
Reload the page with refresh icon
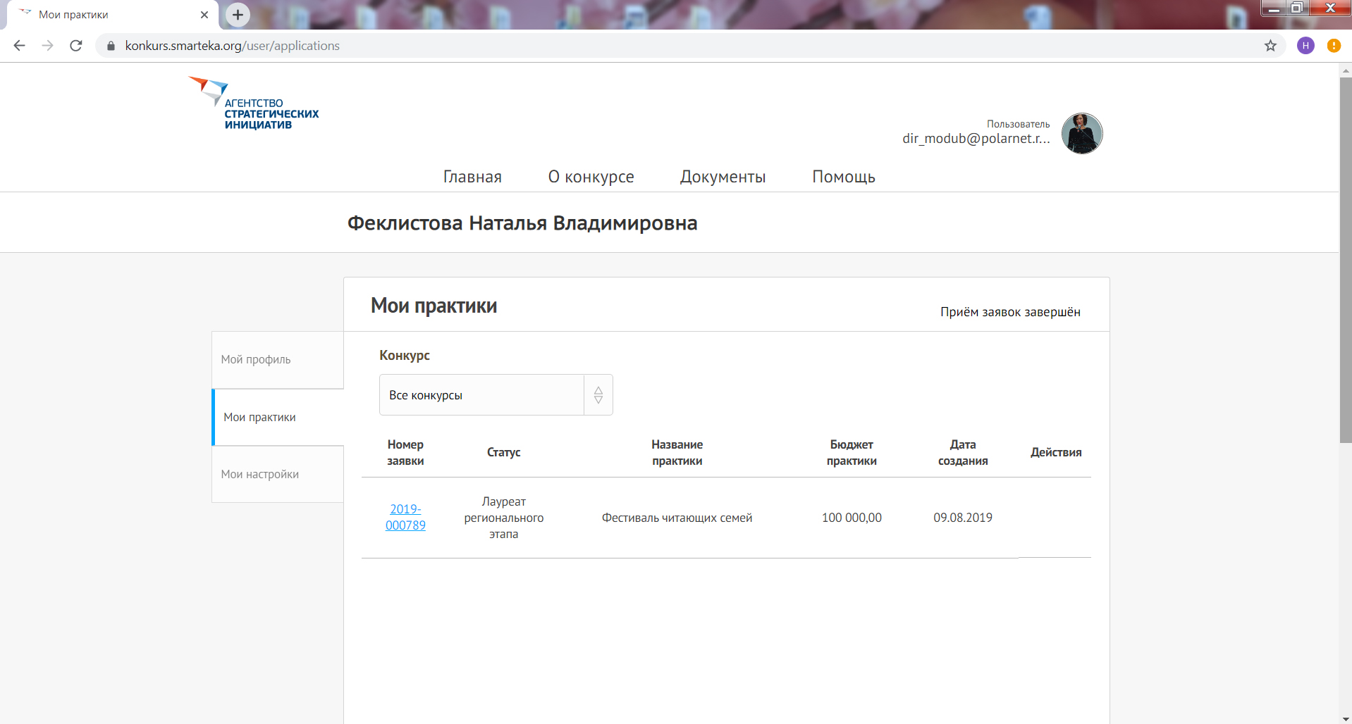pyautogui.click(x=76, y=46)
